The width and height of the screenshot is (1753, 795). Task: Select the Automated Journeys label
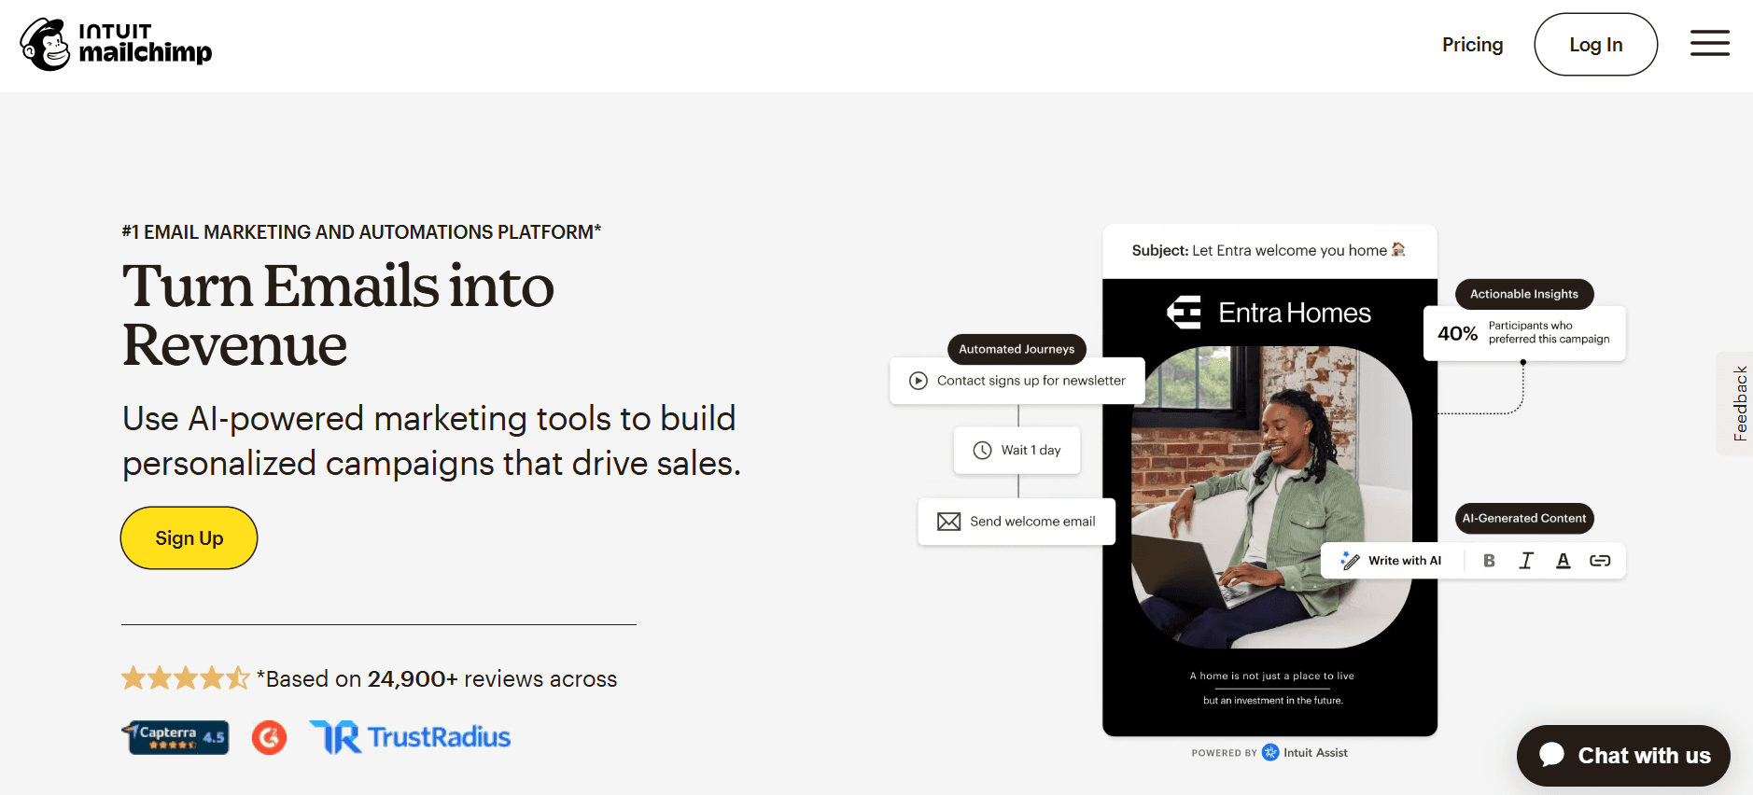point(1017,349)
